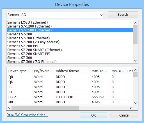Image resolution: width=144 pixels, height=123 pixels.
Task: Click address table vertical scrollbar thumb
Action: click(135, 74)
